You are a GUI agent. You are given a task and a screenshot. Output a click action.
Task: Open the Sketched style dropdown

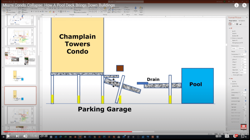pos(245,98)
